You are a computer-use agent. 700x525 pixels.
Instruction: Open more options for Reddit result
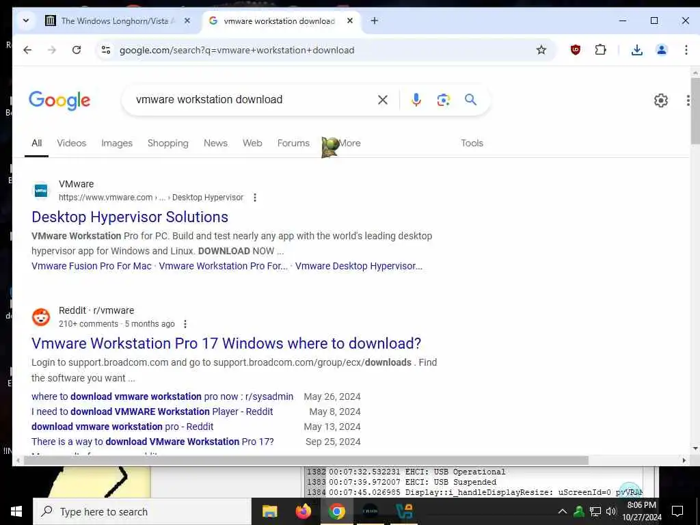(x=185, y=324)
